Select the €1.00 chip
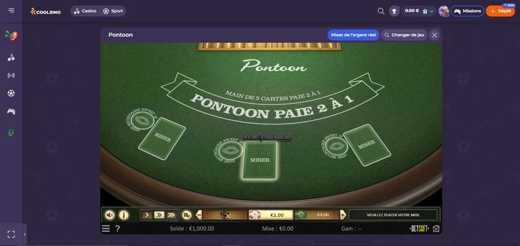Viewport: 520px width, 246px height. (x=271, y=215)
